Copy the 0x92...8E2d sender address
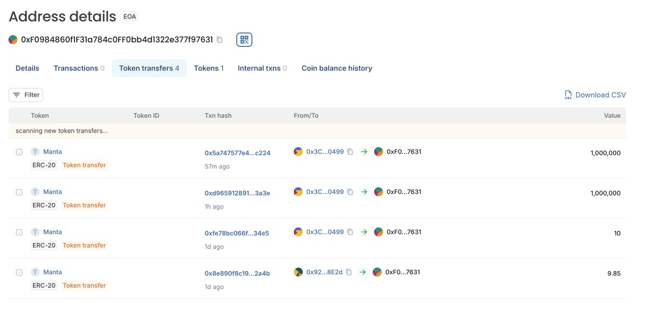 click(x=349, y=272)
